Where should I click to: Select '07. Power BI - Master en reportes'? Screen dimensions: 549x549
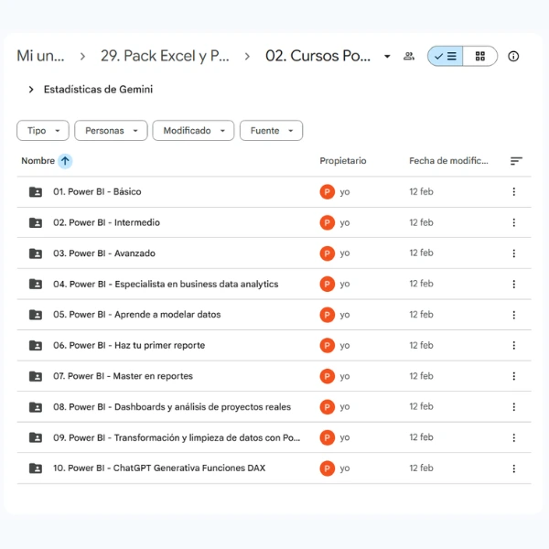(x=123, y=376)
